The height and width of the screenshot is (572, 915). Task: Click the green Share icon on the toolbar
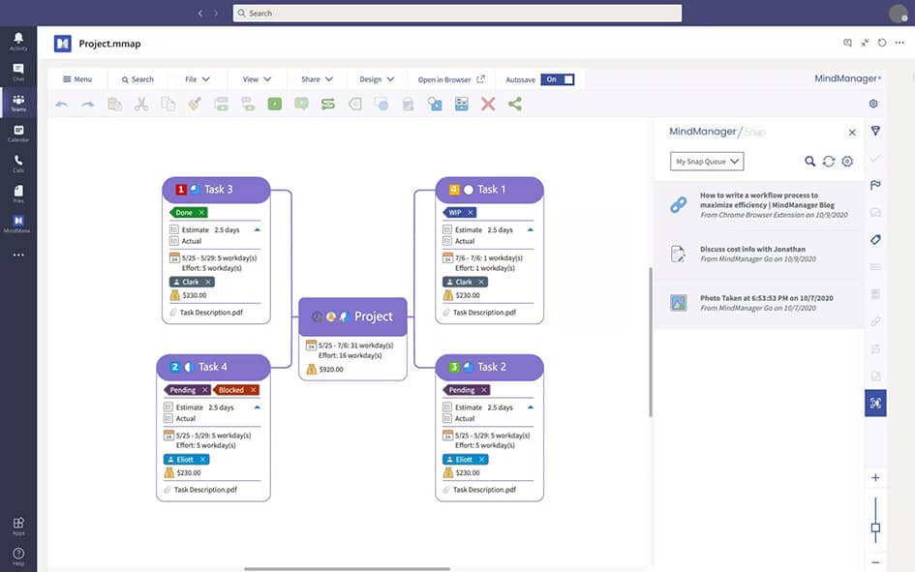513,103
